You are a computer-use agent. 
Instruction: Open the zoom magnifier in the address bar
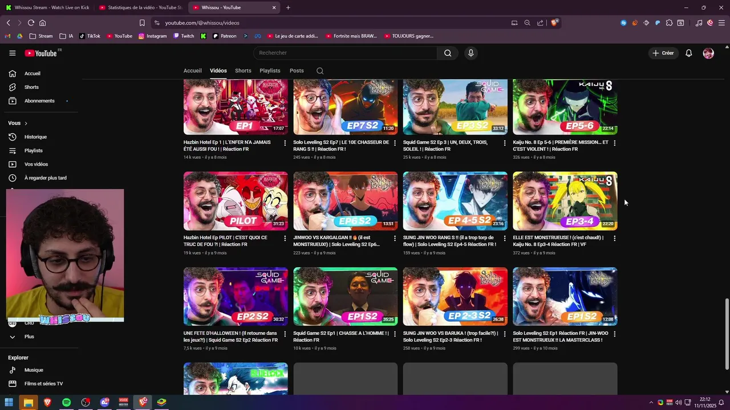tap(527, 23)
